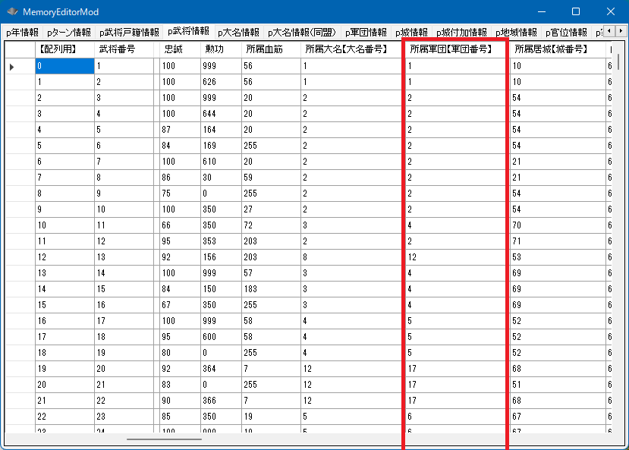Click the 忠誠 column header

pyautogui.click(x=180, y=49)
